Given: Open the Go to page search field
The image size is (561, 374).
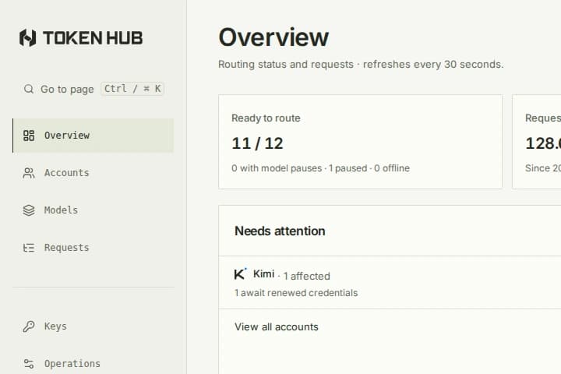Looking at the screenshot, I should (93, 89).
